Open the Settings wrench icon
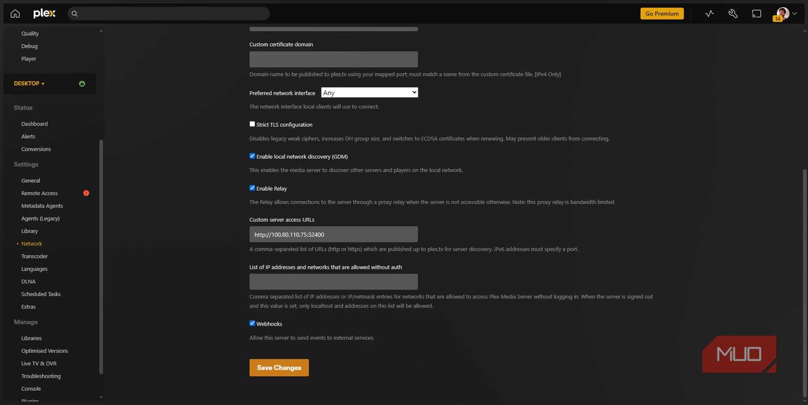 [733, 14]
